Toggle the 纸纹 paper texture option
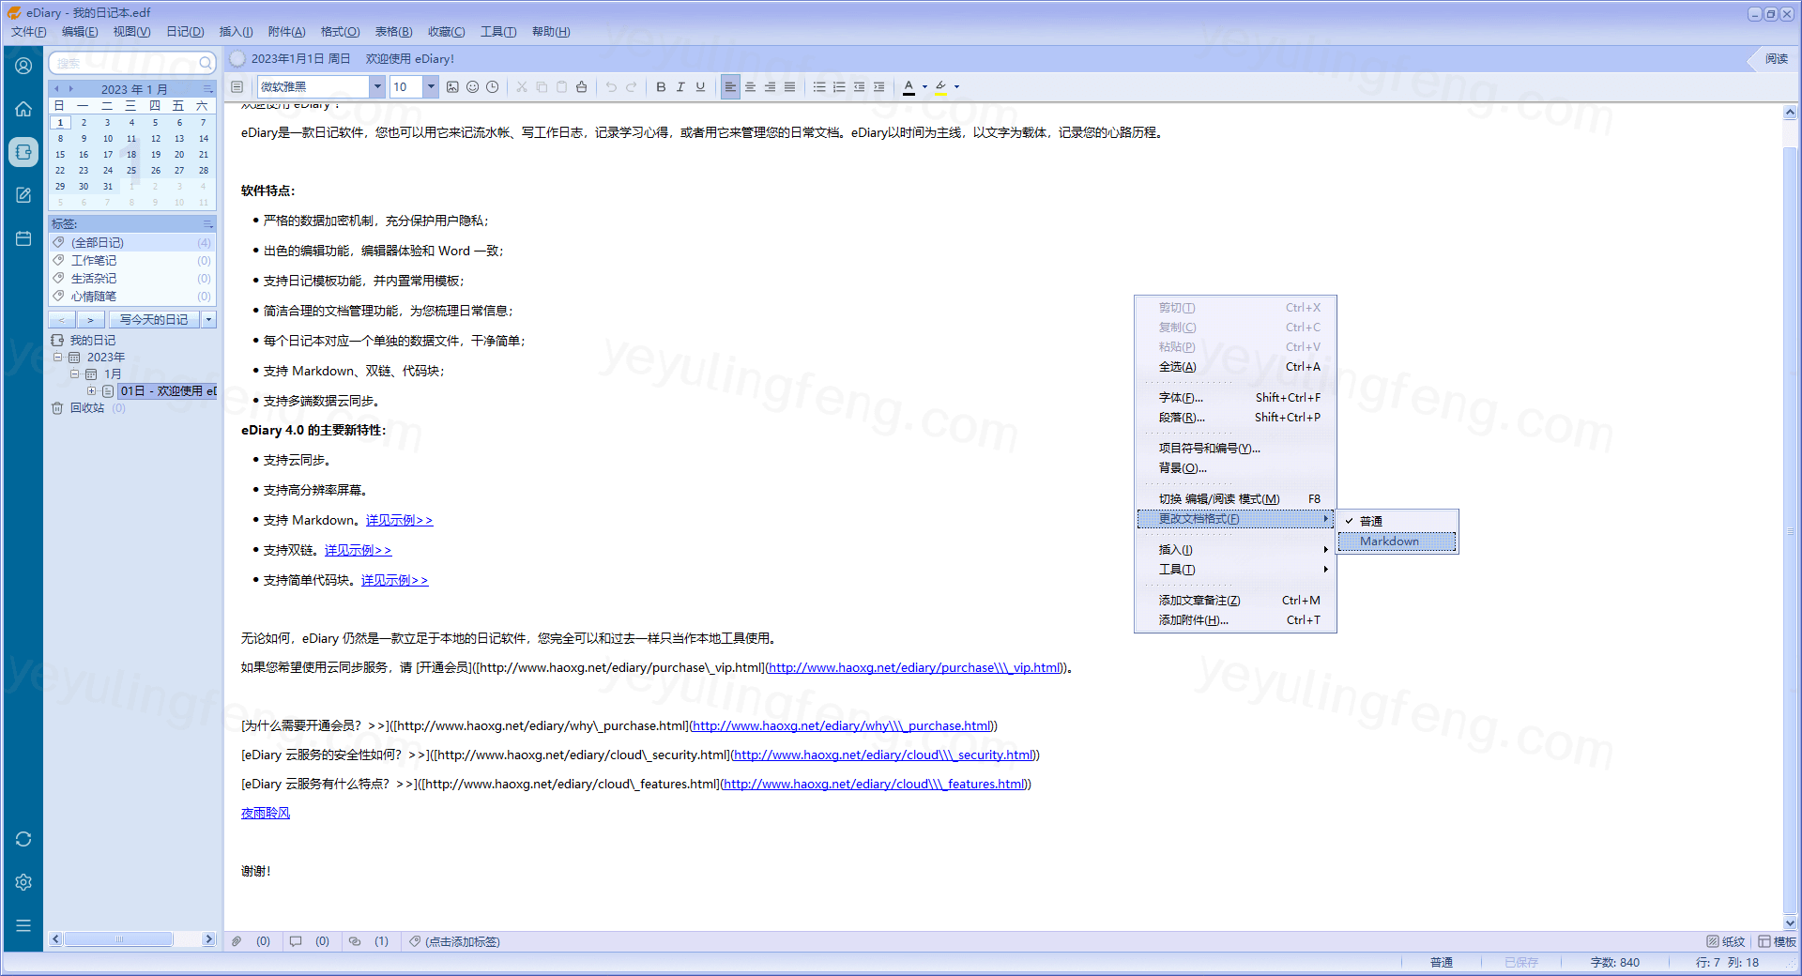 click(1725, 941)
